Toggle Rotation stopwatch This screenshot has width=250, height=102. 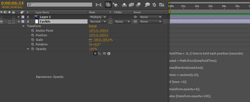pos(33,44)
